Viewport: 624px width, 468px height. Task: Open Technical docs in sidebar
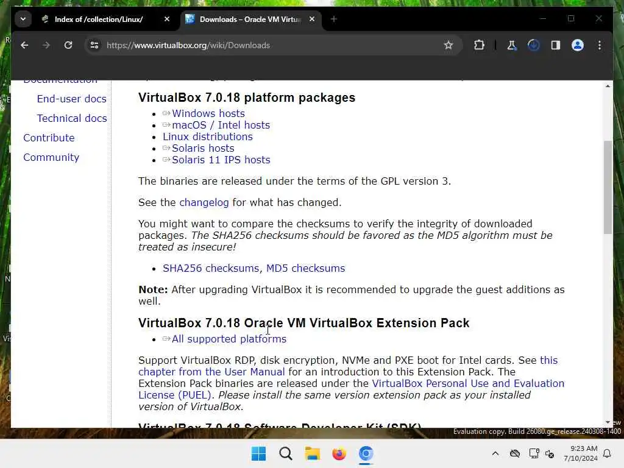[x=72, y=118]
